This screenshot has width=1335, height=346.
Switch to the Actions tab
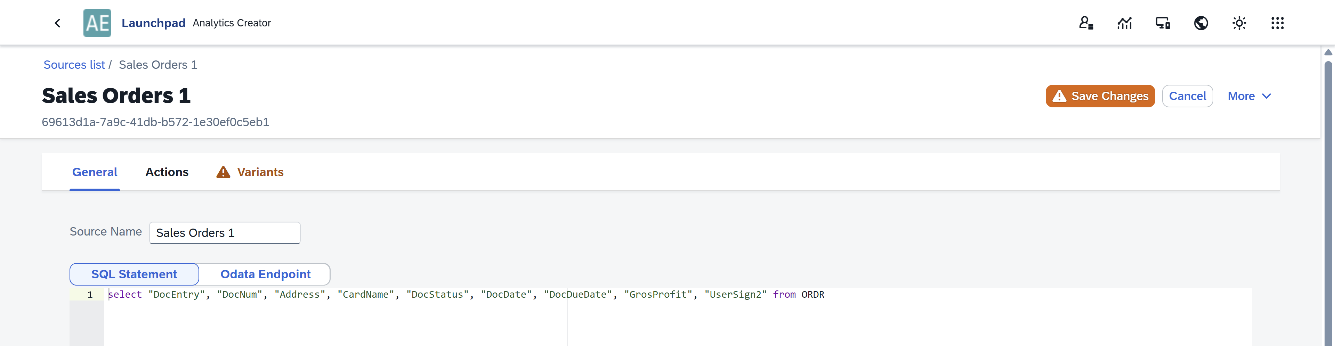tap(167, 172)
